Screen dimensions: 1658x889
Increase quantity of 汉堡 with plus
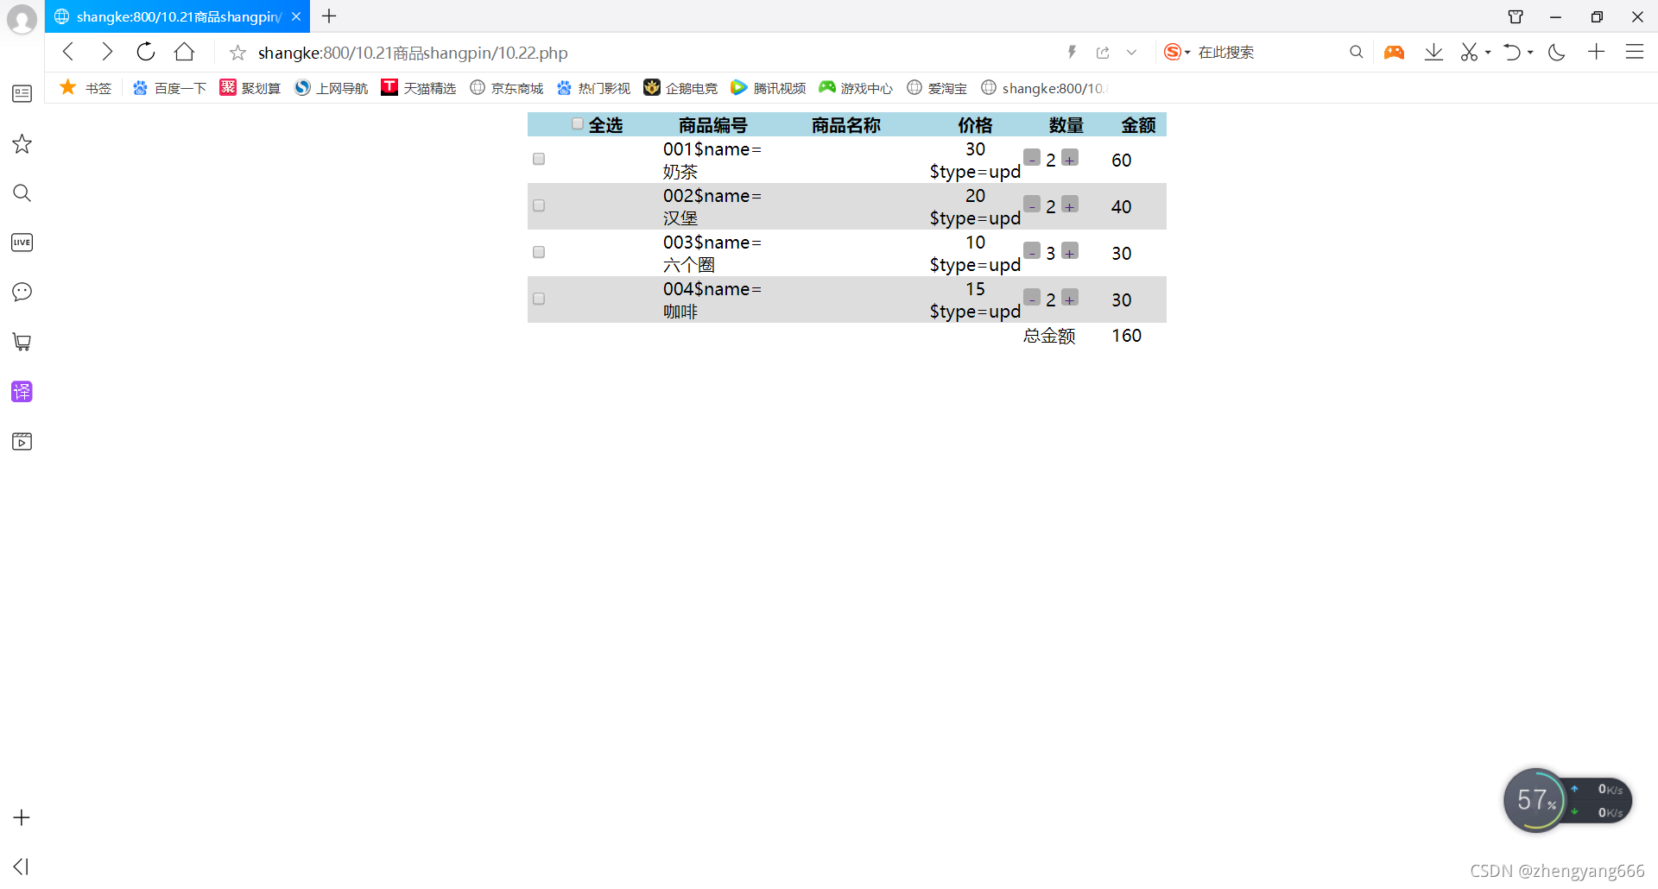click(x=1070, y=205)
